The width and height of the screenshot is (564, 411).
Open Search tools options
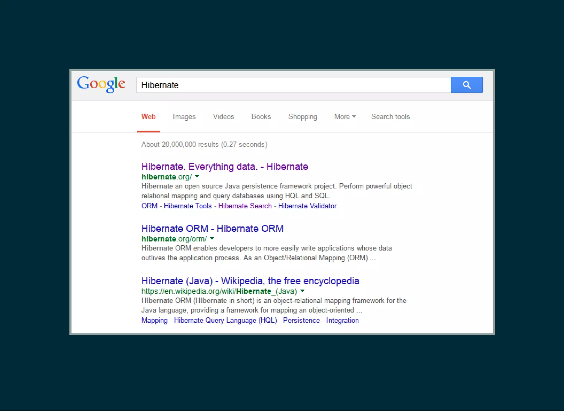pyautogui.click(x=391, y=117)
